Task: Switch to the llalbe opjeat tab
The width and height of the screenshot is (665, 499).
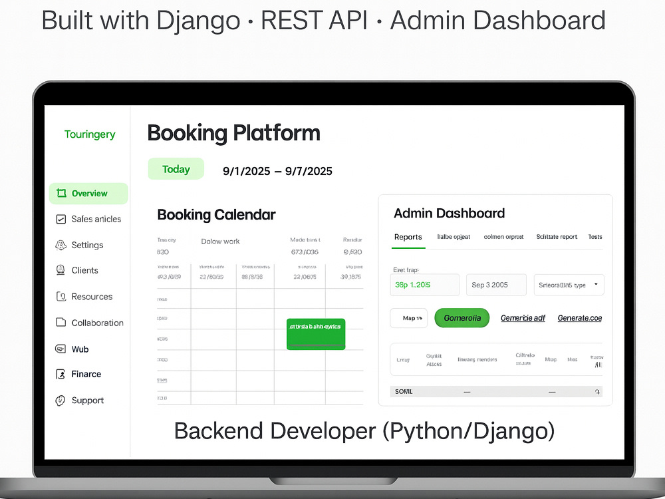Action: point(454,237)
